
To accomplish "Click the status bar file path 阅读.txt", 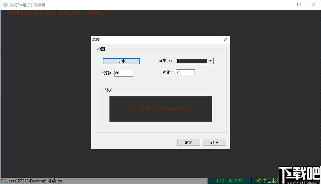I will click(x=31, y=181).
